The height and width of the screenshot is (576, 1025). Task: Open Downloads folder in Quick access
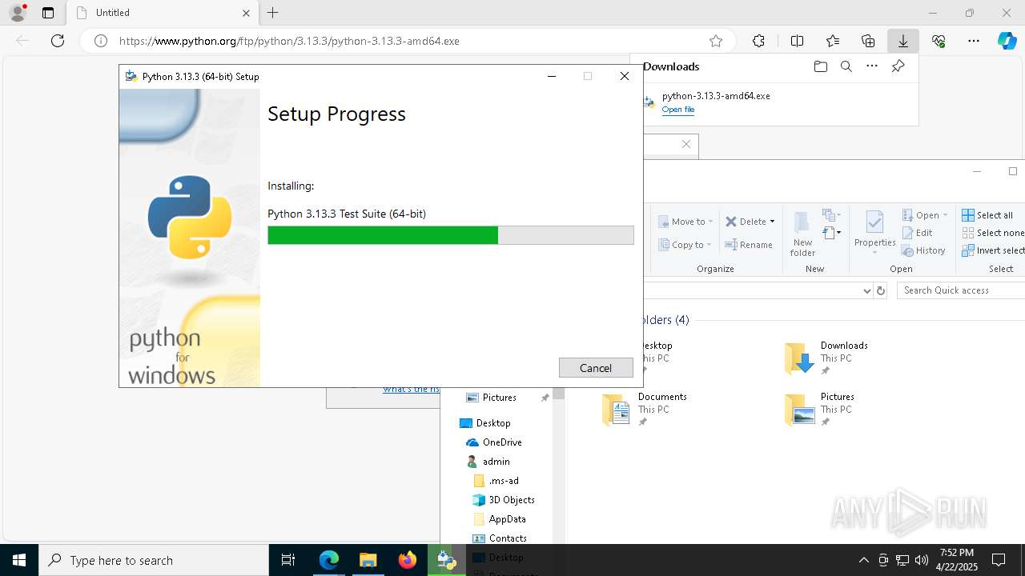[826, 358]
